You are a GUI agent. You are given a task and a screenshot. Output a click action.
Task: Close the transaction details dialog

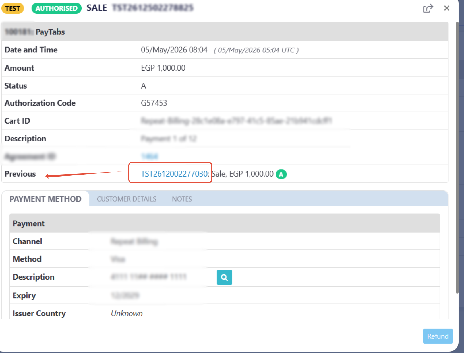point(447,8)
